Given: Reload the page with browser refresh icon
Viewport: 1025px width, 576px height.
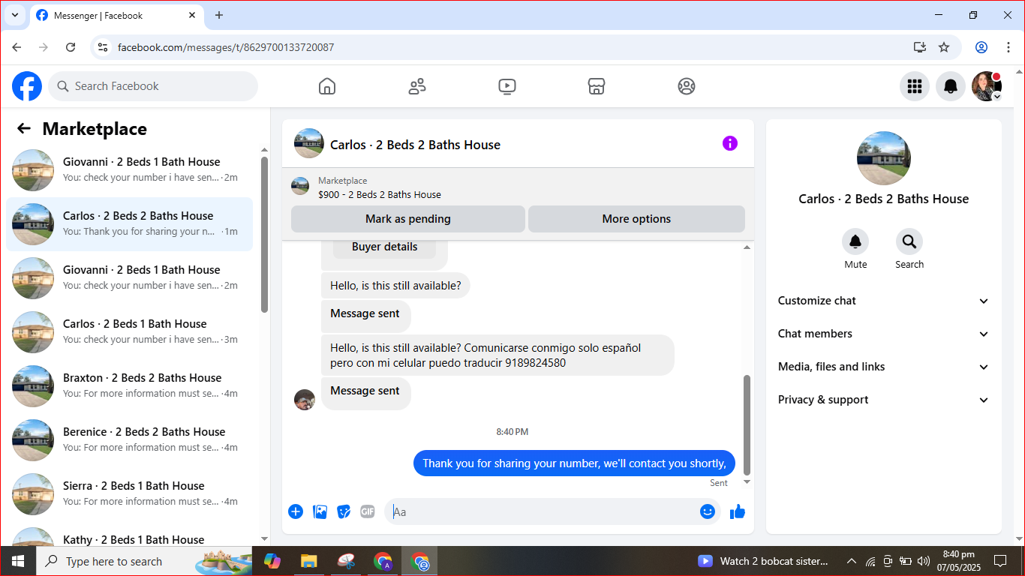Looking at the screenshot, I should 71,47.
